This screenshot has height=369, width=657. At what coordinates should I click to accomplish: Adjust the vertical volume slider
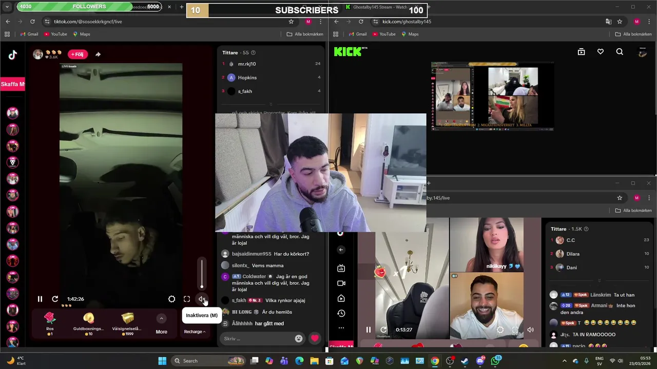pyautogui.click(x=202, y=273)
